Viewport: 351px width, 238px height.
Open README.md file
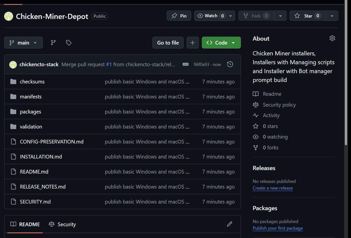[34, 172]
